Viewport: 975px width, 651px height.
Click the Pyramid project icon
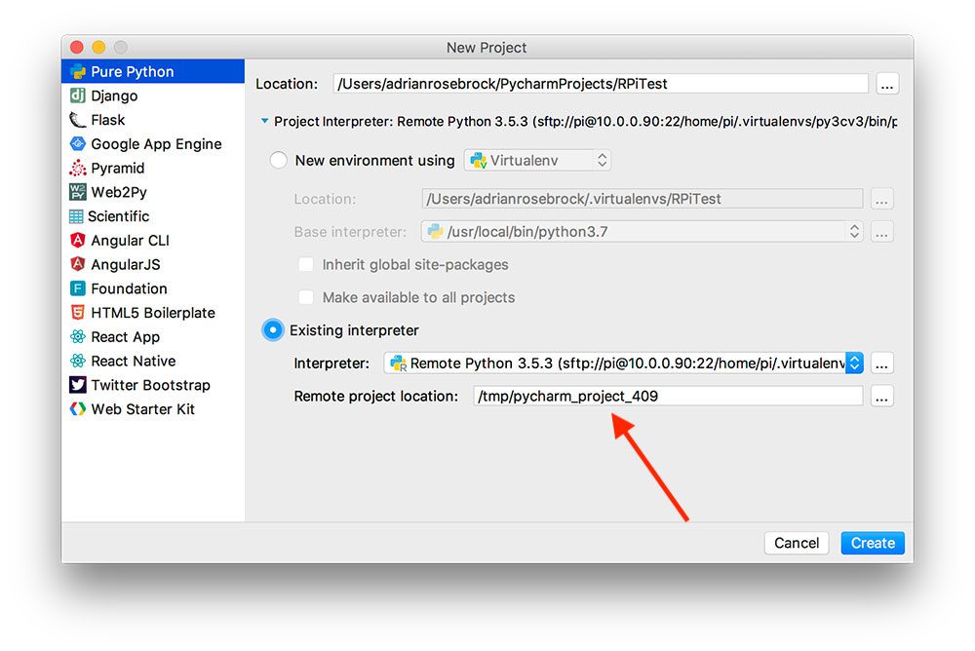[x=78, y=168]
